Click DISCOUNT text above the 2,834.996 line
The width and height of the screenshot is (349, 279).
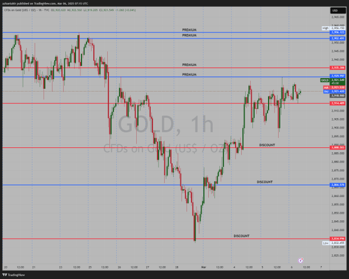[x=241, y=236]
